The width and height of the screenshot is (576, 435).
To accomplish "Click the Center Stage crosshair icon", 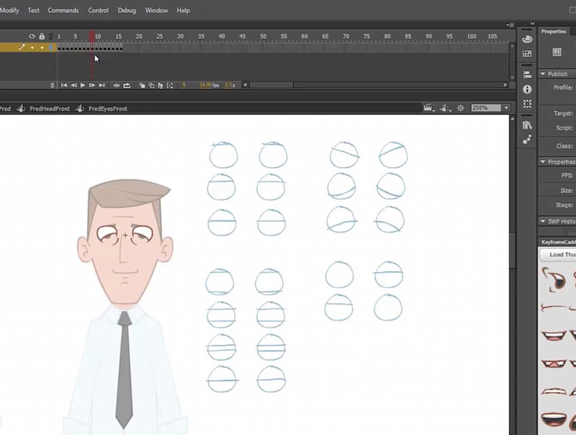I will coord(460,107).
